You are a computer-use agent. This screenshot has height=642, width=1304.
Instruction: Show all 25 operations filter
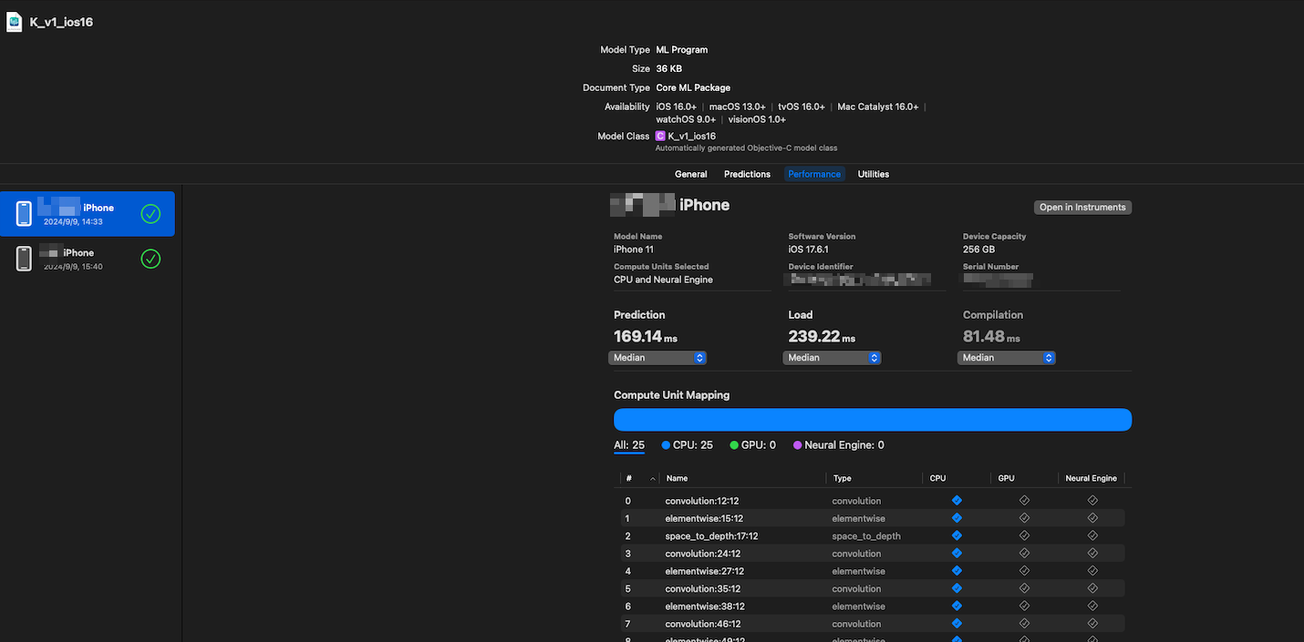(x=629, y=445)
